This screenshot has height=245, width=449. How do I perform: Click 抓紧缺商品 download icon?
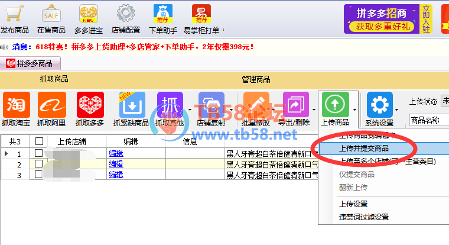pos(131,105)
